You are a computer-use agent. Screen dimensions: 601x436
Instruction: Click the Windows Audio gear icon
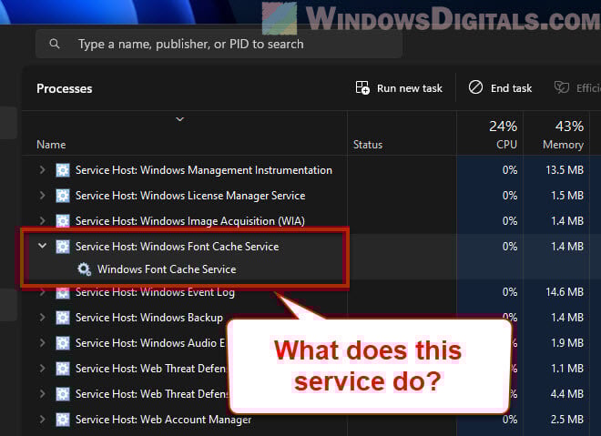coord(63,342)
